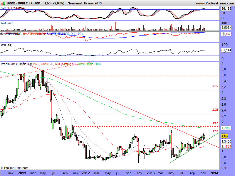Click the green 1,7952 moving average price tag
This screenshot has height=176, width=235.
[x=226, y=128]
